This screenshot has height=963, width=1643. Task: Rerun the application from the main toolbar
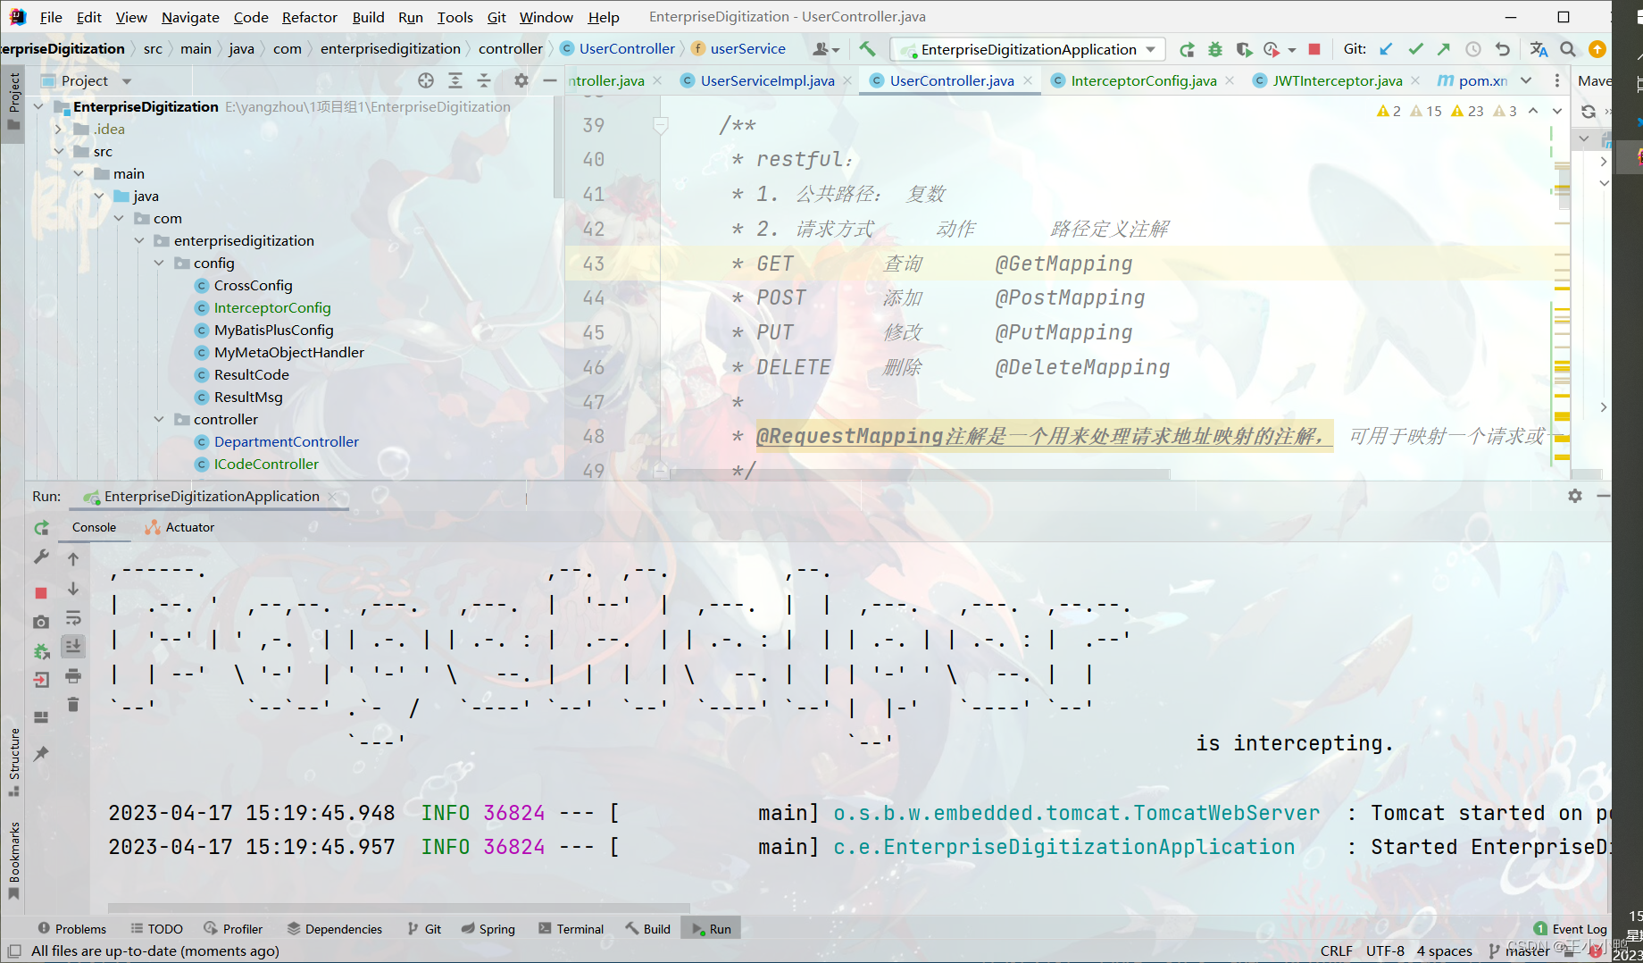(x=1187, y=49)
